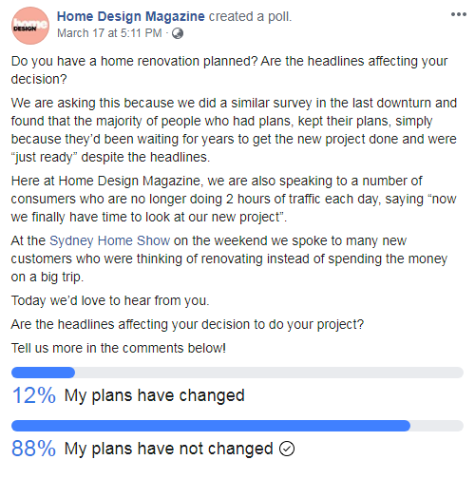This screenshot has width=475, height=479.
Task: Click the 88% progress bar
Action: coord(237,426)
